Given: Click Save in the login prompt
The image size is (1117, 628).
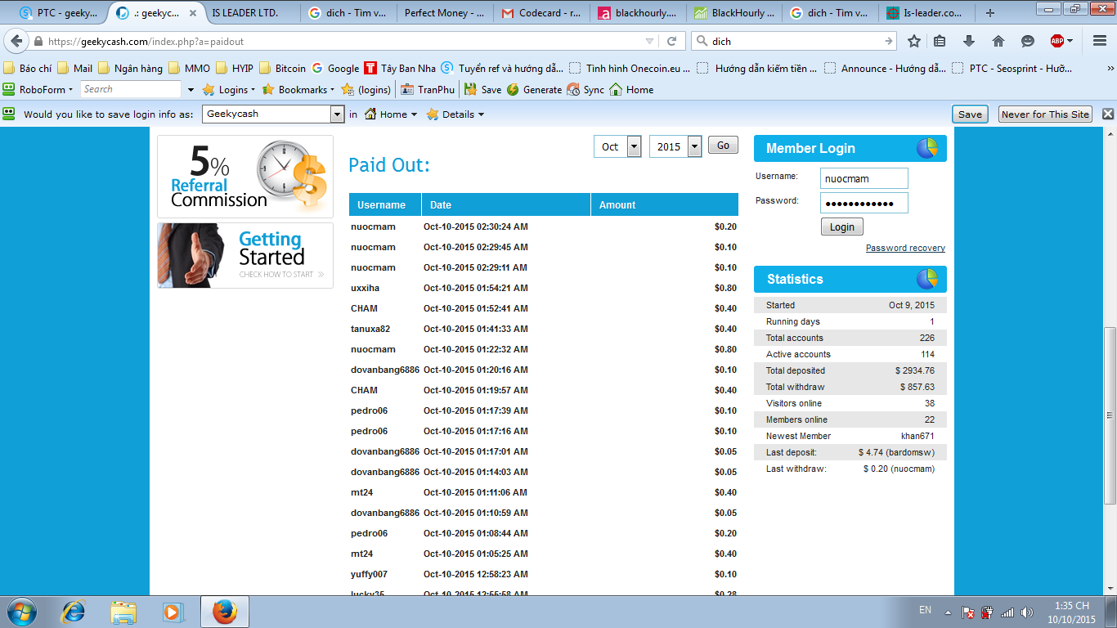Looking at the screenshot, I should [x=970, y=114].
